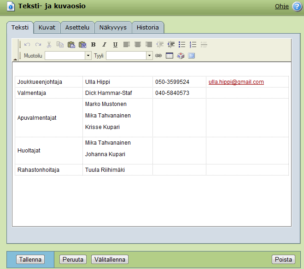The height and width of the screenshot is (269, 304).
Task: Click the Välitallenna button
Action: (110, 259)
